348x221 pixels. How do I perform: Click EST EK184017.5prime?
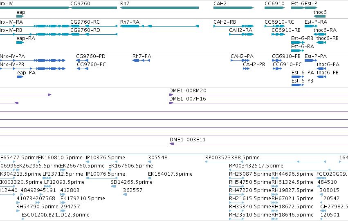[150, 178]
